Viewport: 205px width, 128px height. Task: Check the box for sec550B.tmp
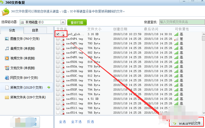coord(58,71)
